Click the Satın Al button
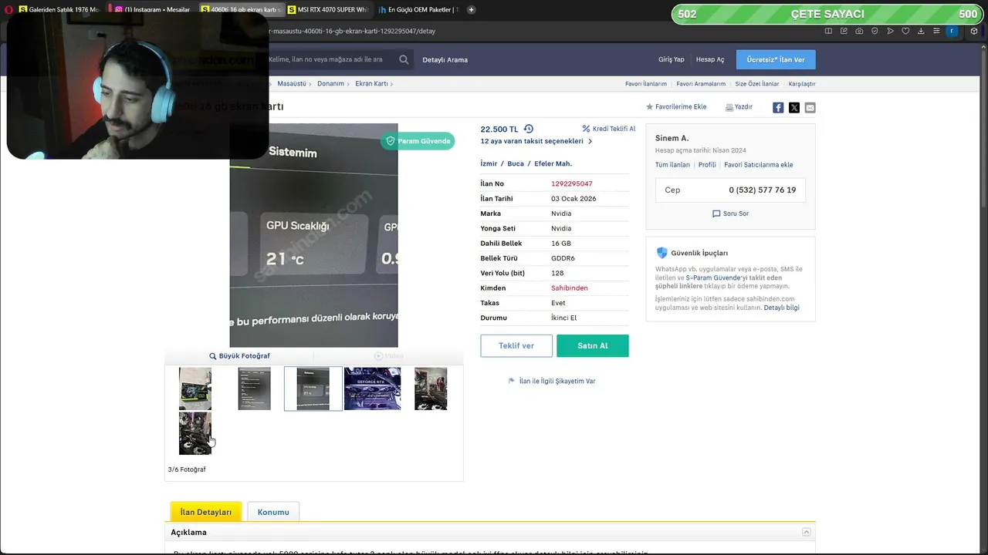 tap(593, 345)
